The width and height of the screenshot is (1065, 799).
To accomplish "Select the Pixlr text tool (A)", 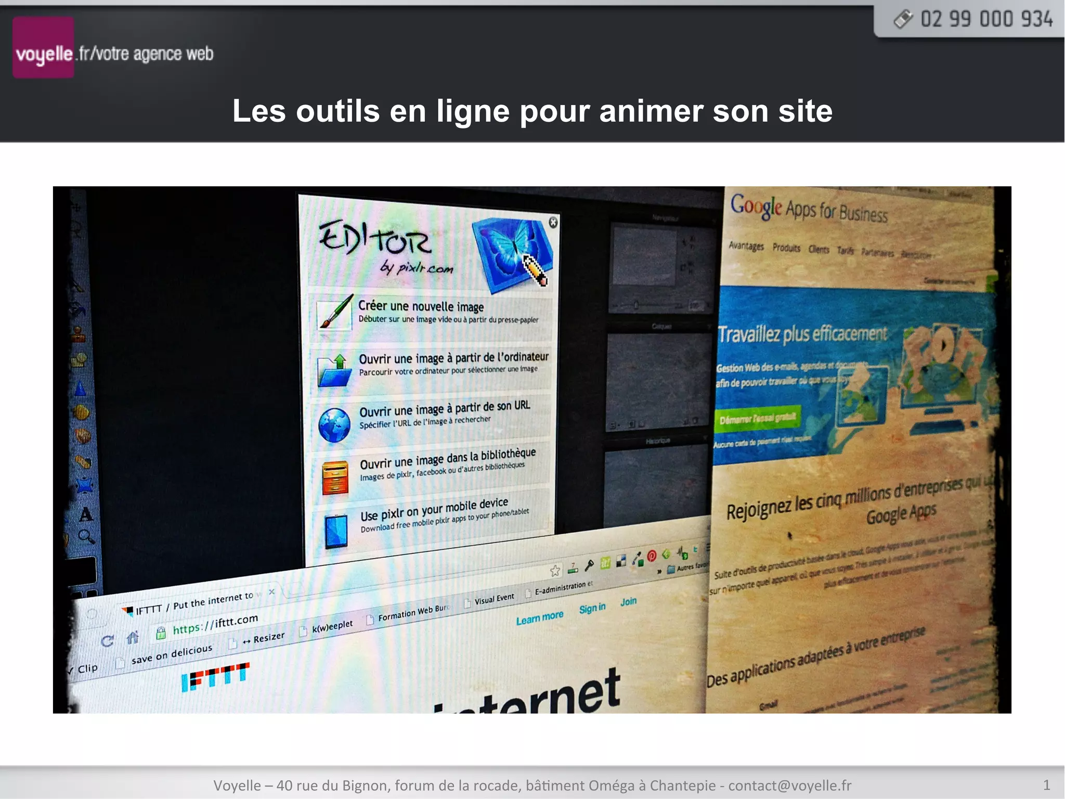I will [86, 514].
